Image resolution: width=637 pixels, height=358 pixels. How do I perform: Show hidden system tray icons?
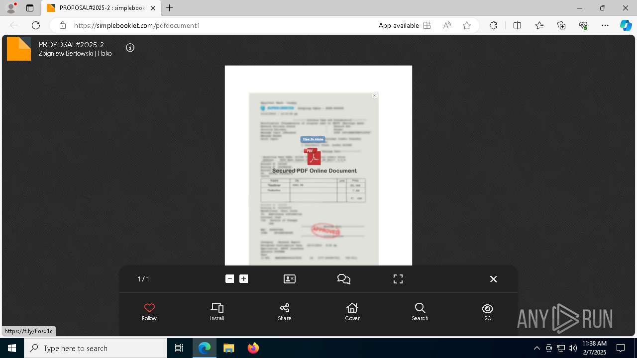[536, 348]
